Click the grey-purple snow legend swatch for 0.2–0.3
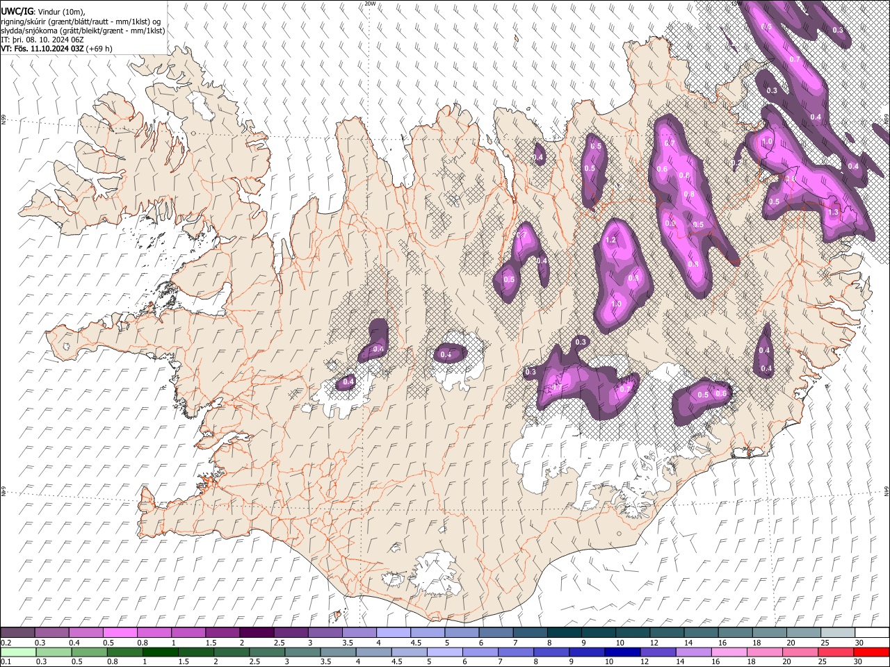The width and height of the screenshot is (890, 667). point(18,632)
